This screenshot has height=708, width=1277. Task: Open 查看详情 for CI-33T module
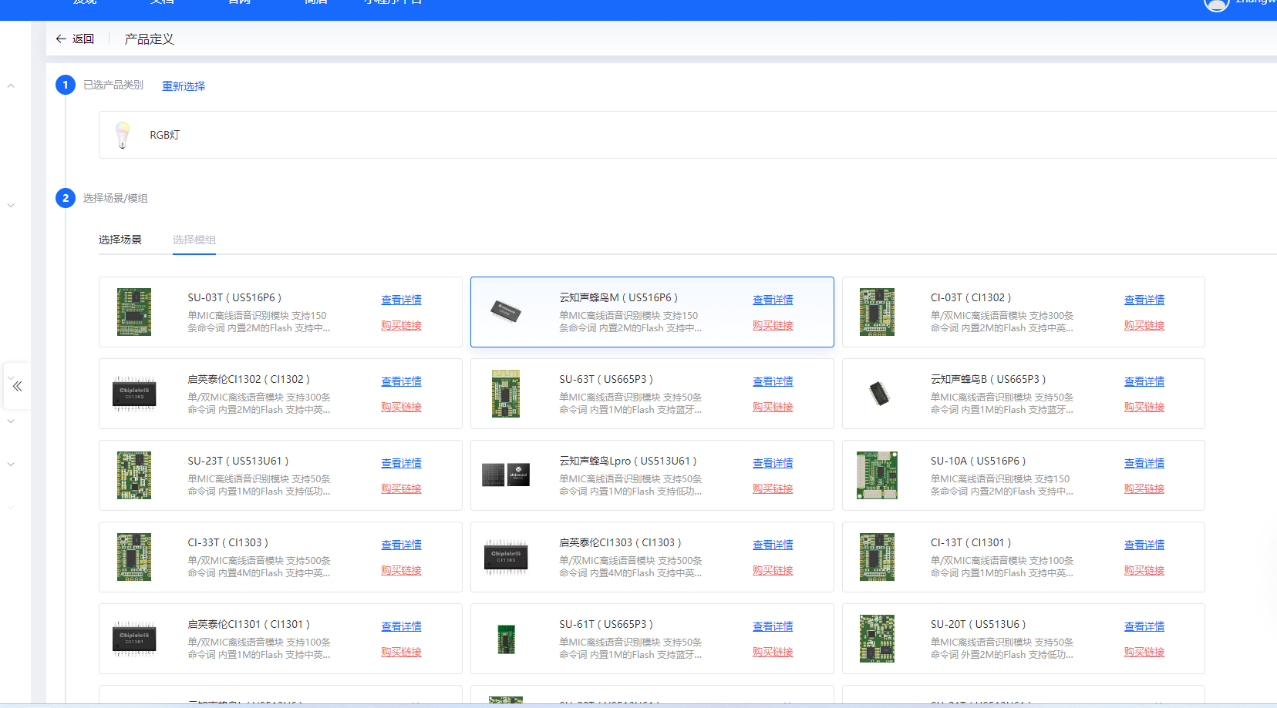click(401, 545)
